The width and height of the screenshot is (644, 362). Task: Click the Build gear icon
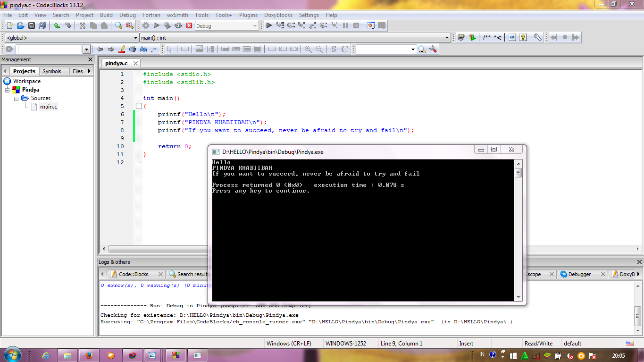click(146, 25)
